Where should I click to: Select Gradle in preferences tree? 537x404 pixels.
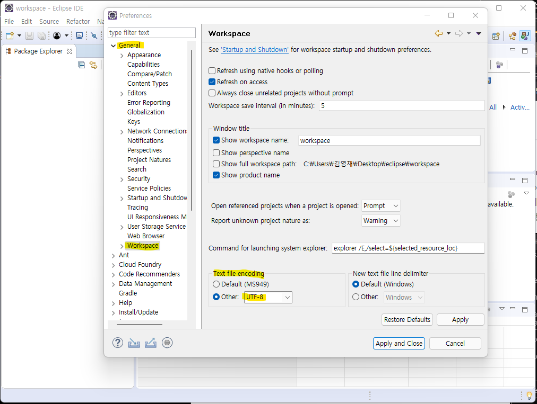point(128,293)
